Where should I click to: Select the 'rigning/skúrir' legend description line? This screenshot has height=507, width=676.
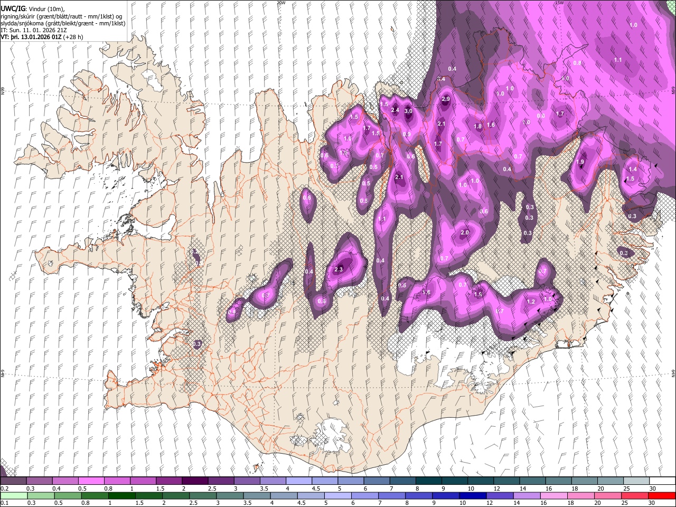coord(62,16)
